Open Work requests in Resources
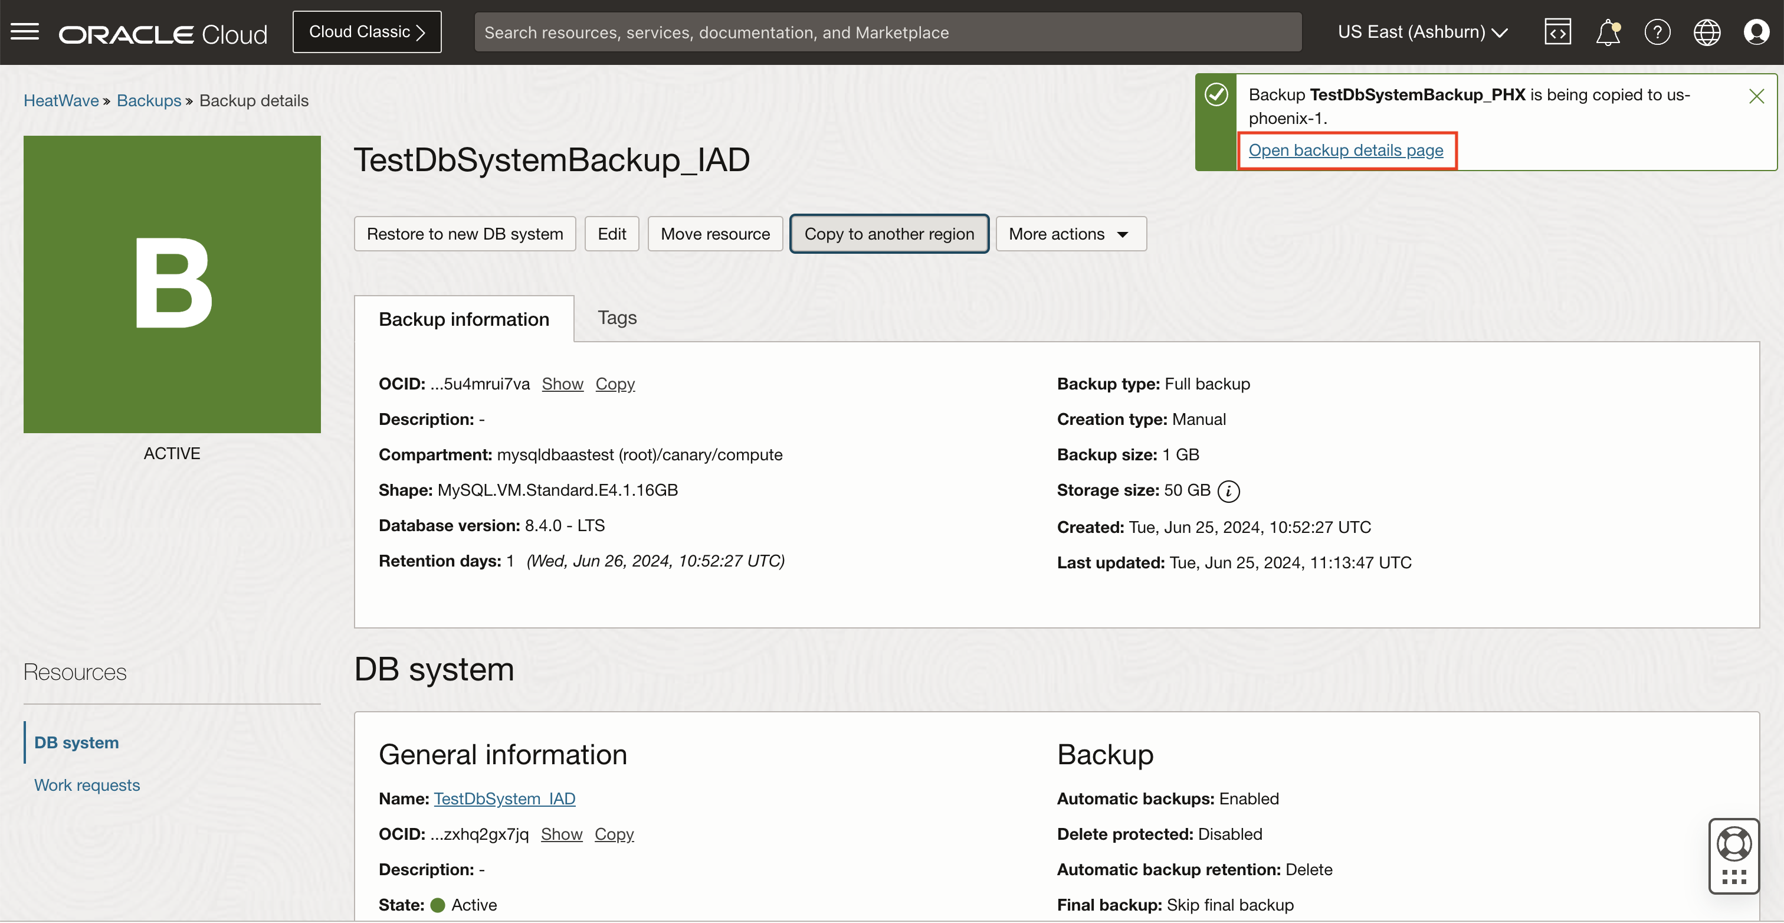 (x=87, y=785)
